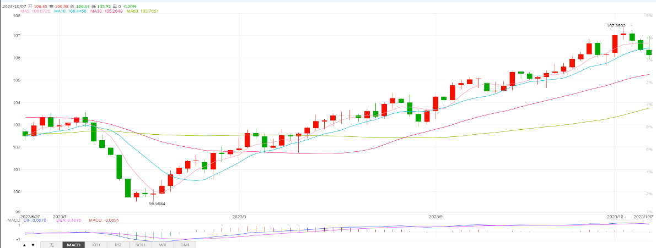Switch to the KDJ indicator tab
This screenshot has width=656, height=248.
[x=96, y=245]
